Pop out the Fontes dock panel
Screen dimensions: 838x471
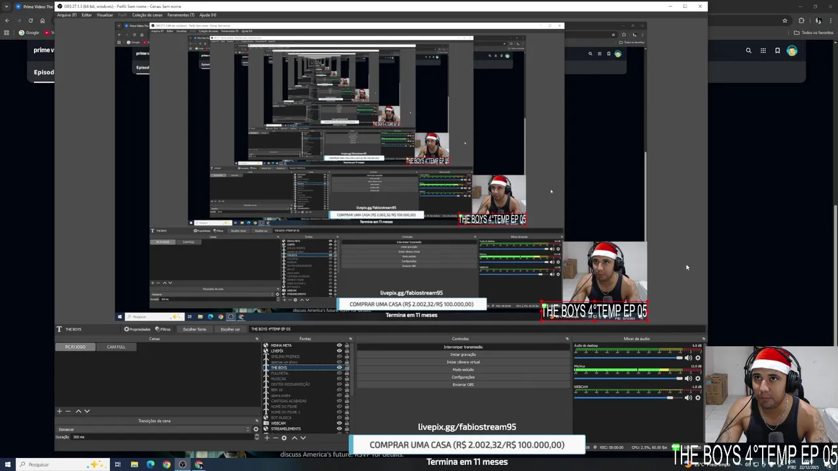(x=351, y=339)
